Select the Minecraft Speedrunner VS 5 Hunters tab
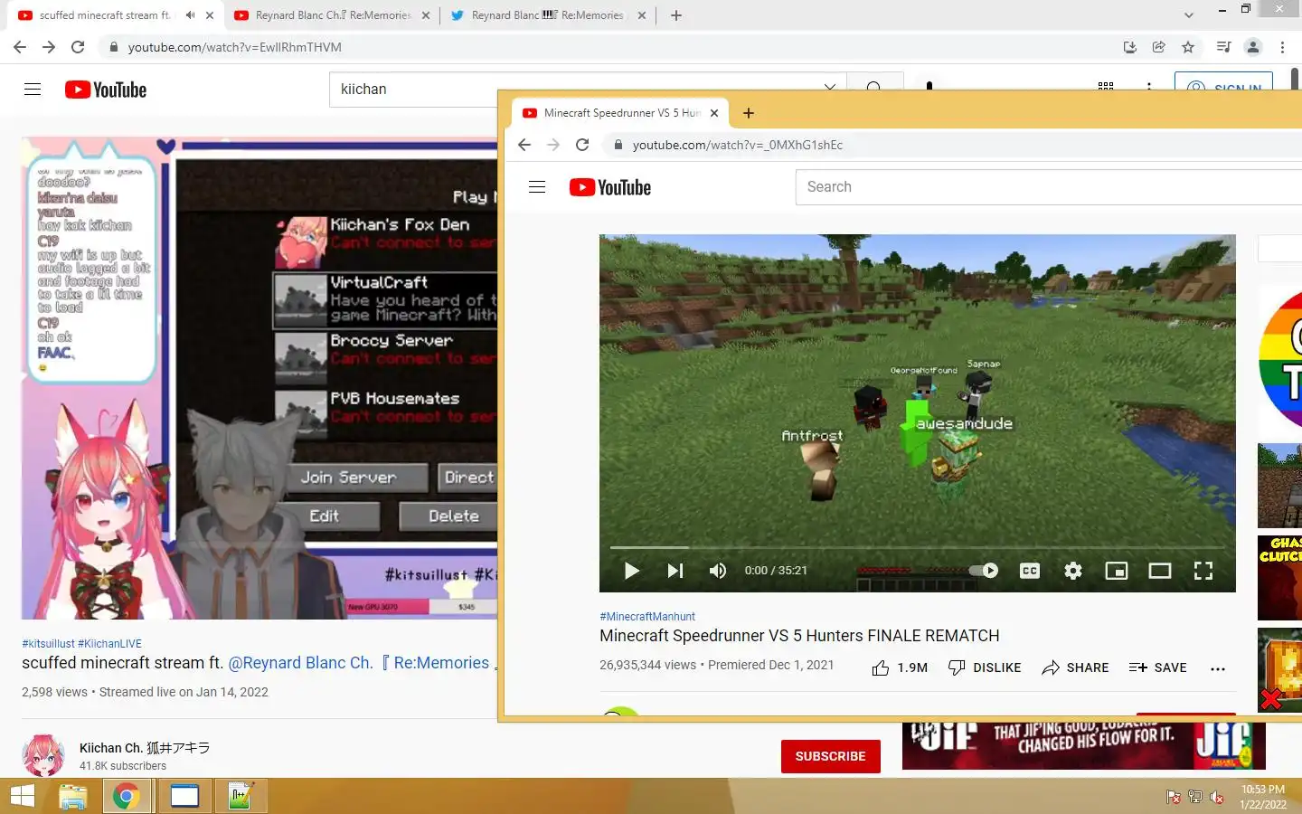This screenshot has height=814, width=1302. click(620, 113)
